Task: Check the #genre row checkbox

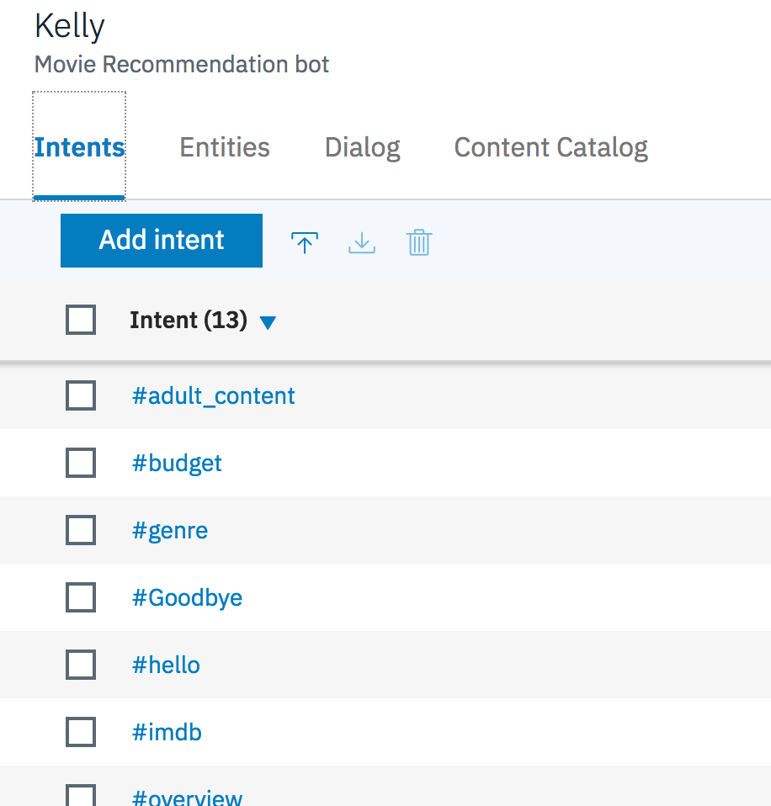Action: pos(80,530)
